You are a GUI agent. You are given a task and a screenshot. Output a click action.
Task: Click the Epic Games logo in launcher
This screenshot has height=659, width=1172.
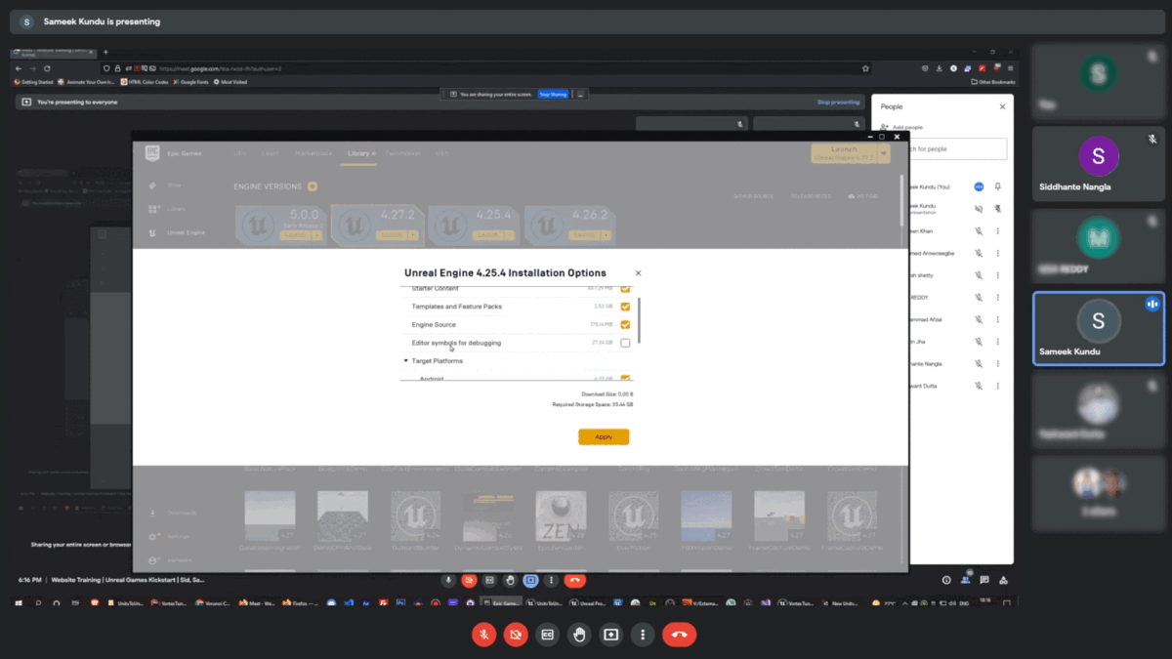pyautogui.click(x=152, y=152)
